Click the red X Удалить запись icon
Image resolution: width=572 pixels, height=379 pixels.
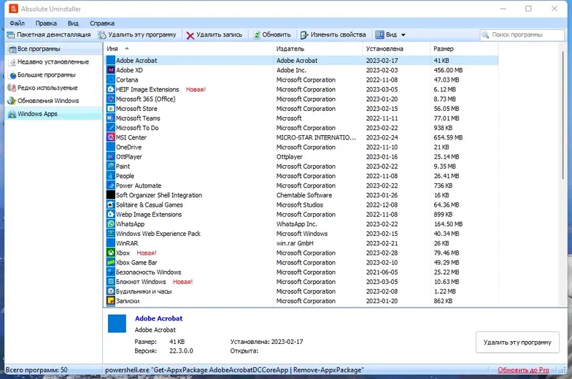tap(190, 35)
